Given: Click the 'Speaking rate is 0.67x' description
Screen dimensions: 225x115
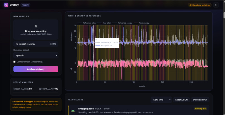Looking at the screenshot, I should point(116,112).
